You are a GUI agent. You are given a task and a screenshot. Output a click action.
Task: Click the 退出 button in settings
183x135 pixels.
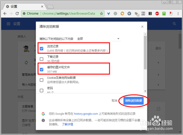(158, 48)
